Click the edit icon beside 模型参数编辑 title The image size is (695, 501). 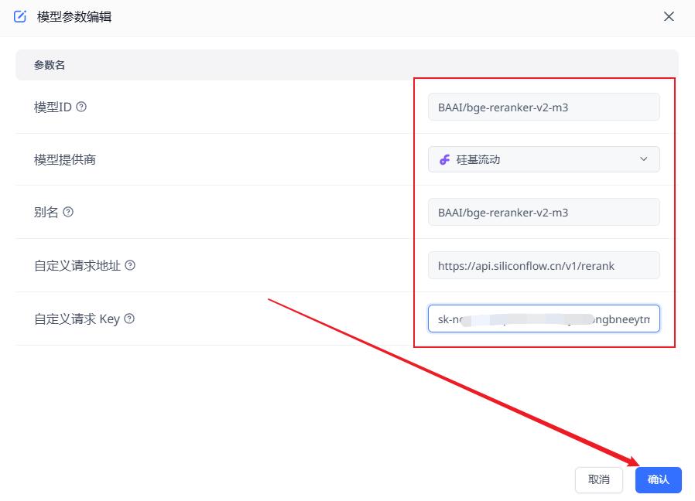pos(20,16)
